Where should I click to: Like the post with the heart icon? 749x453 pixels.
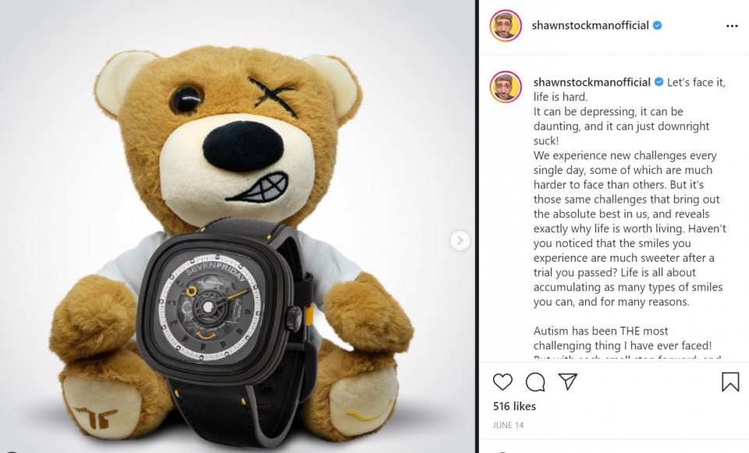[x=502, y=382]
